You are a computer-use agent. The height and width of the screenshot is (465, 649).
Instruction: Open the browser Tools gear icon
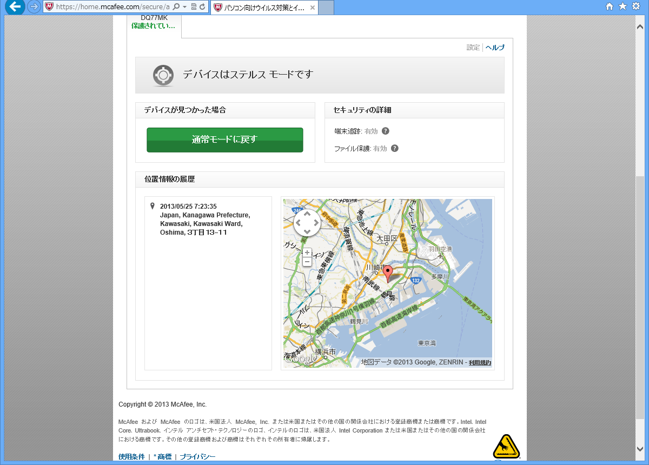(x=636, y=6)
